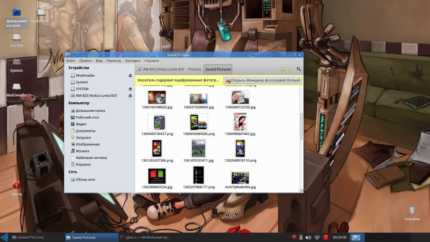Click the red gear tray icon
The height and width of the screenshot is (242, 430).
click(x=326, y=237)
